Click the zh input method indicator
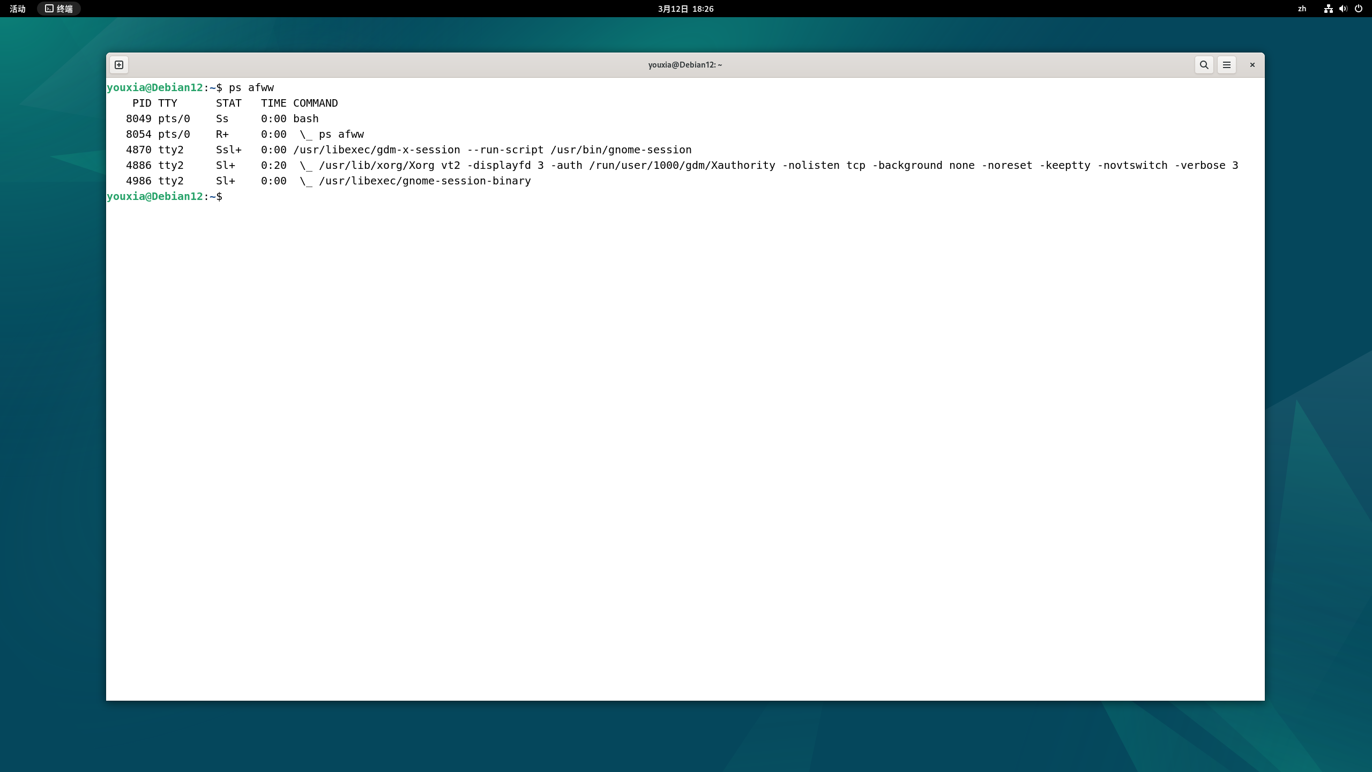 tap(1302, 9)
